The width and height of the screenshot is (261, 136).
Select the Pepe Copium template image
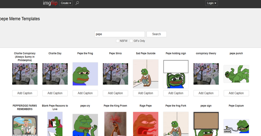tap(236, 126)
